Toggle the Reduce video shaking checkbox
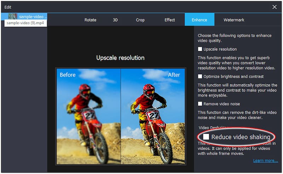The image size is (283, 174). [206, 137]
